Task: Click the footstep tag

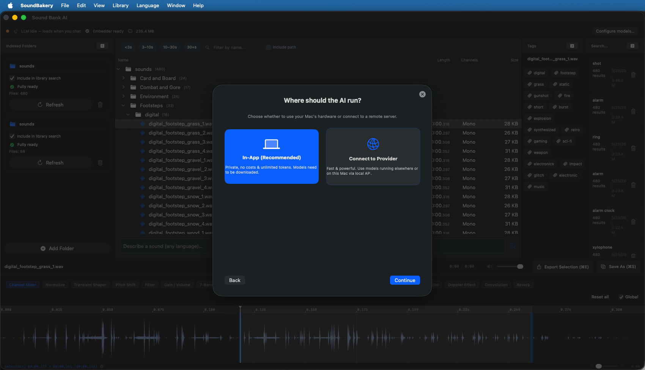Action: (x=565, y=73)
